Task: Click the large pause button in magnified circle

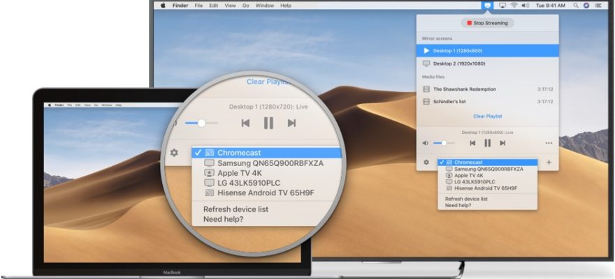Action: pos(268,123)
